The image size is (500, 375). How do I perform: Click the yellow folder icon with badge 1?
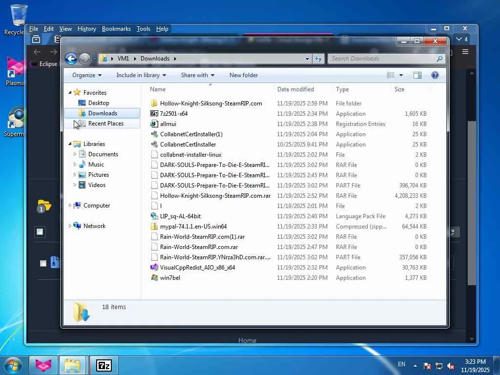click(44, 206)
